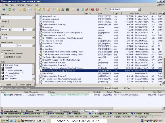The width and height of the screenshot is (165, 123).
Task: Click the Pause Search button
Action: (26, 85)
